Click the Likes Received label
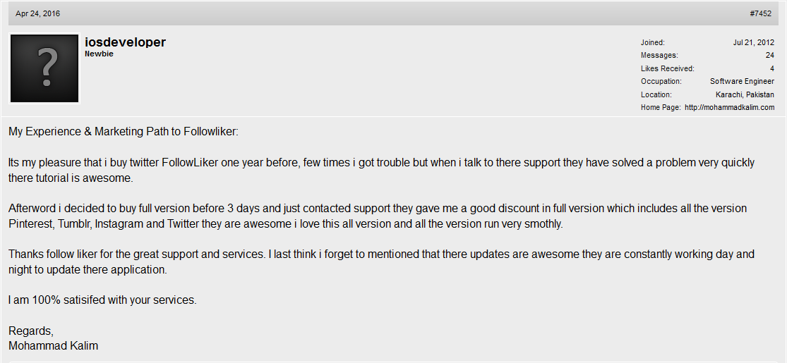787x363 pixels. (668, 68)
